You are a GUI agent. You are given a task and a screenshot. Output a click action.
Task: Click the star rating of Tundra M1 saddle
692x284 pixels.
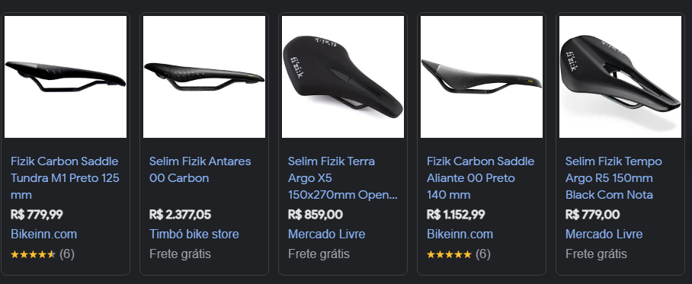(x=33, y=254)
